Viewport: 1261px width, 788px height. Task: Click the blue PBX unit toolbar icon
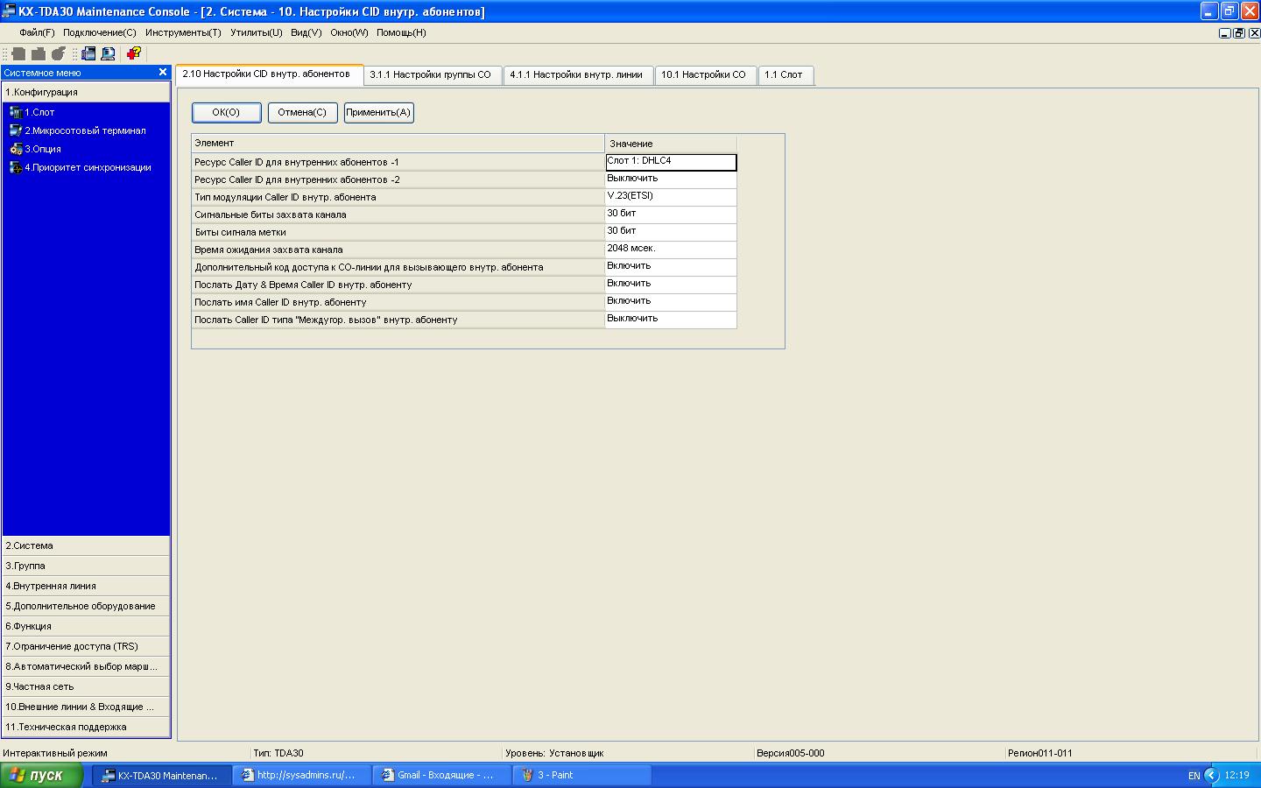88,53
